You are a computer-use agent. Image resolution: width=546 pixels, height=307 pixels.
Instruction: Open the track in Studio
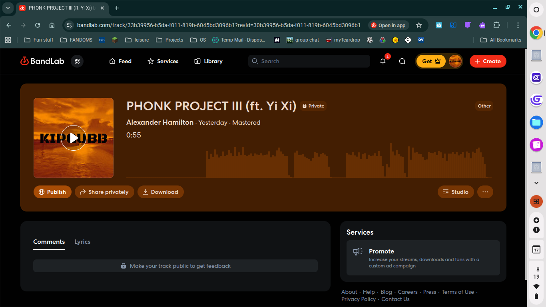point(456,192)
